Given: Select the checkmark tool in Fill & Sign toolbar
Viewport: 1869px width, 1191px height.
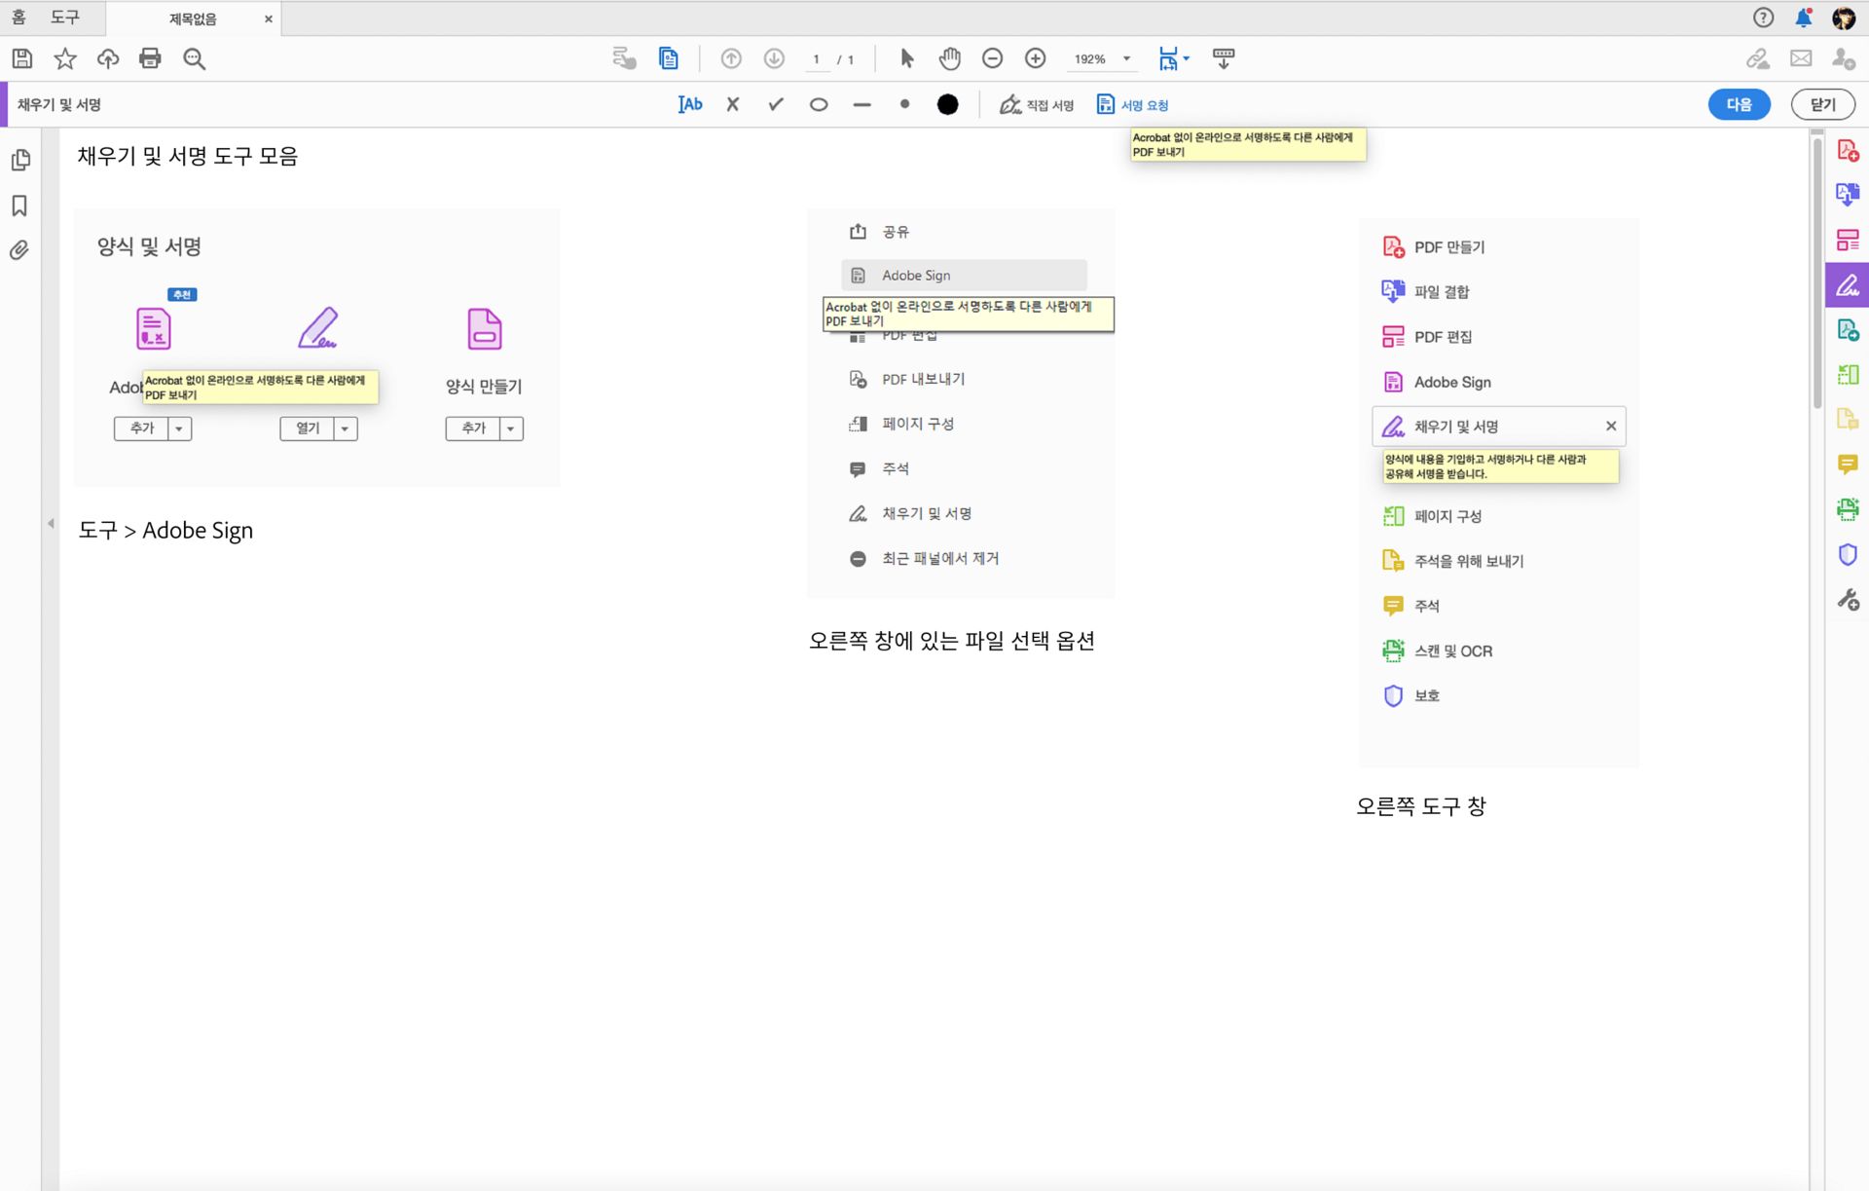Looking at the screenshot, I should click(x=775, y=104).
